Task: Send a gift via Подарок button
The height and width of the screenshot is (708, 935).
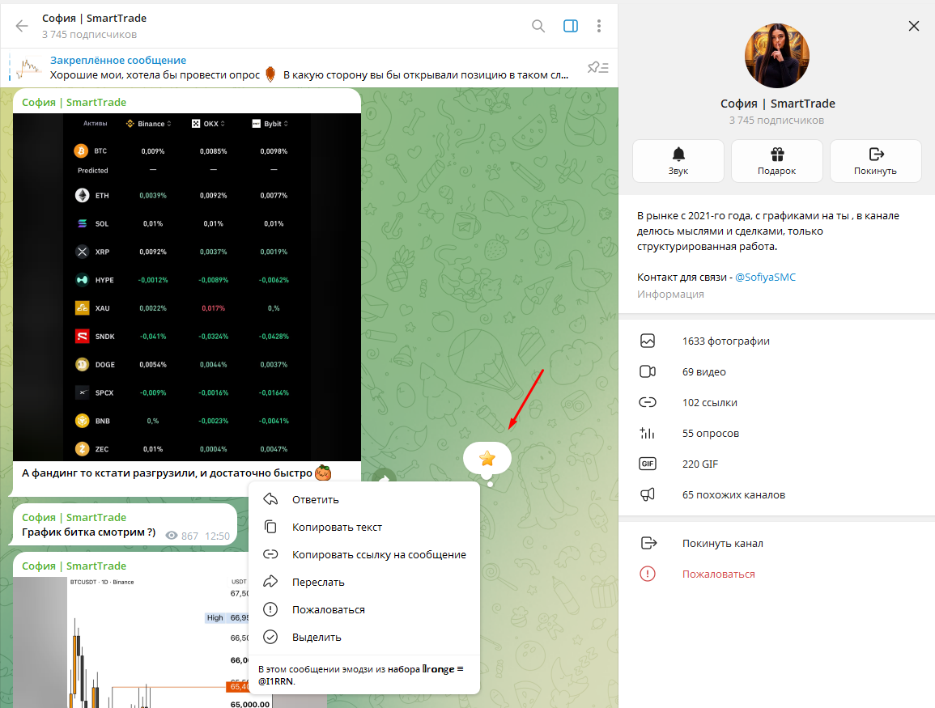Action: [777, 161]
